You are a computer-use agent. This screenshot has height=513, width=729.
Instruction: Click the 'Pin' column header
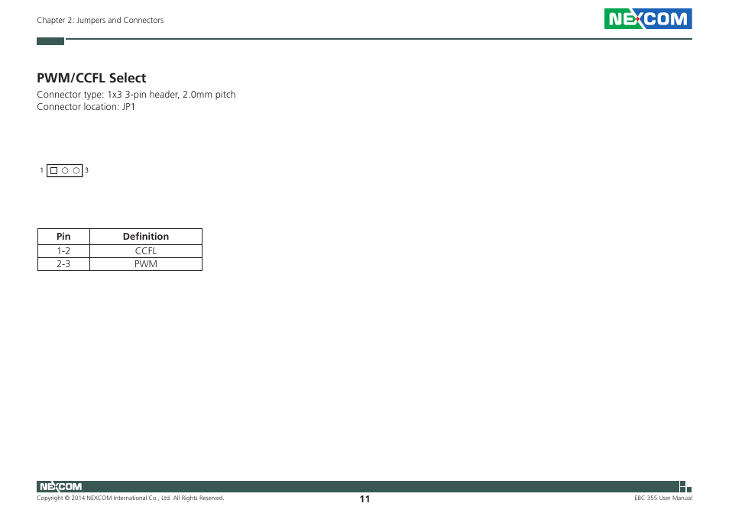[x=63, y=237]
